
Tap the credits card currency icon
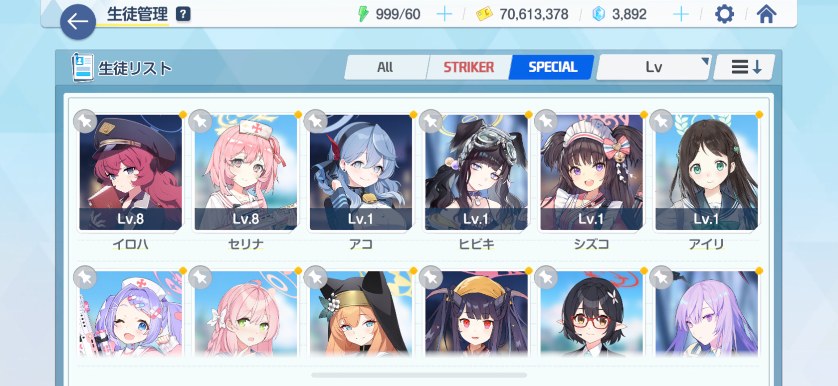[484, 14]
